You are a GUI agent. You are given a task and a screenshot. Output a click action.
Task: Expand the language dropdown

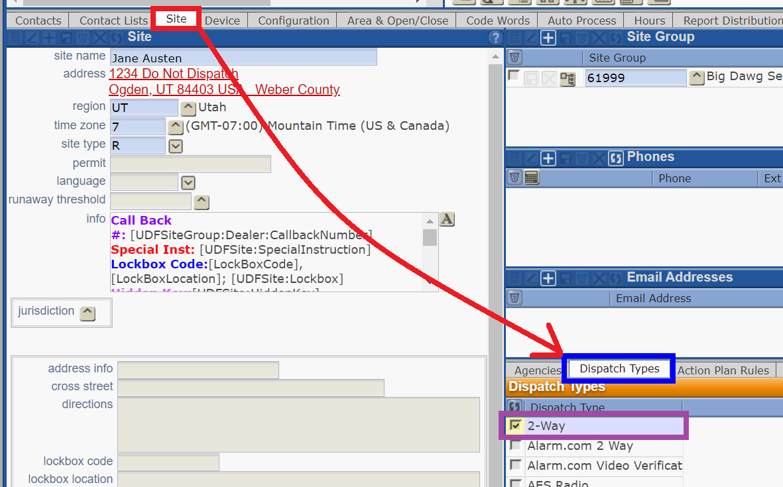click(188, 183)
